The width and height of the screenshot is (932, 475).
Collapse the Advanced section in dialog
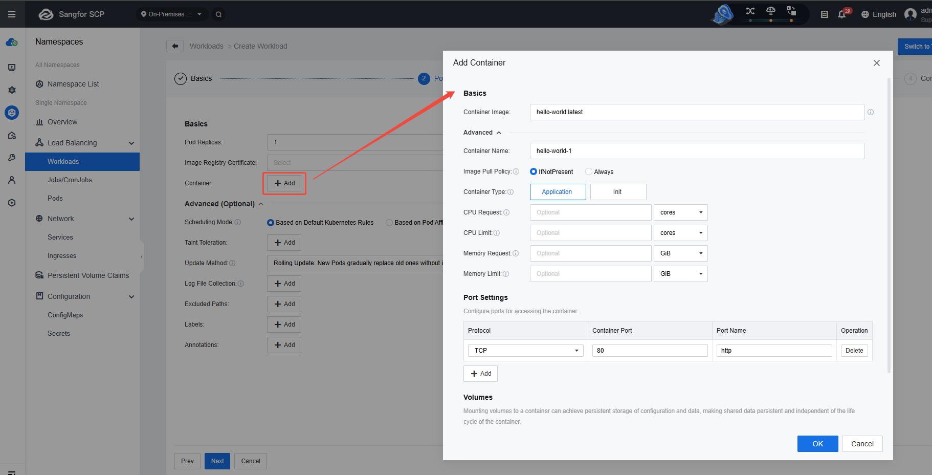coord(482,133)
